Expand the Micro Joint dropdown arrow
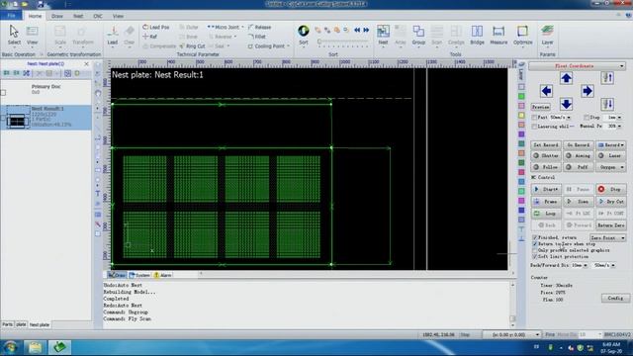The width and height of the screenshot is (633, 356). [x=242, y=27]
